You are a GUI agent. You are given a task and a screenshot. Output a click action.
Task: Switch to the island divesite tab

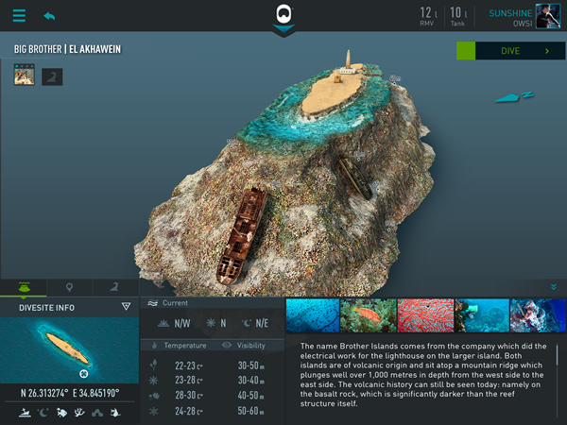[24, 286]
